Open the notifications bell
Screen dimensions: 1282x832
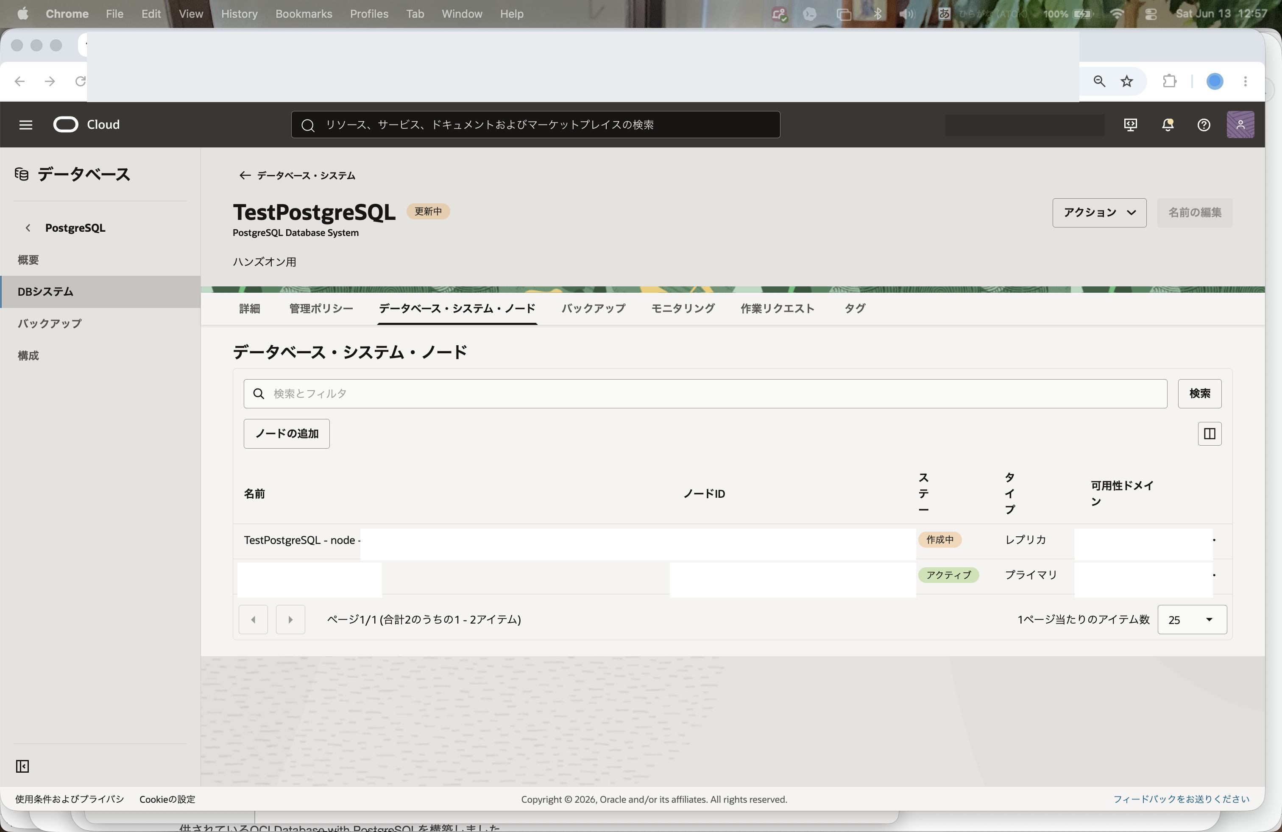(1167, 125)
